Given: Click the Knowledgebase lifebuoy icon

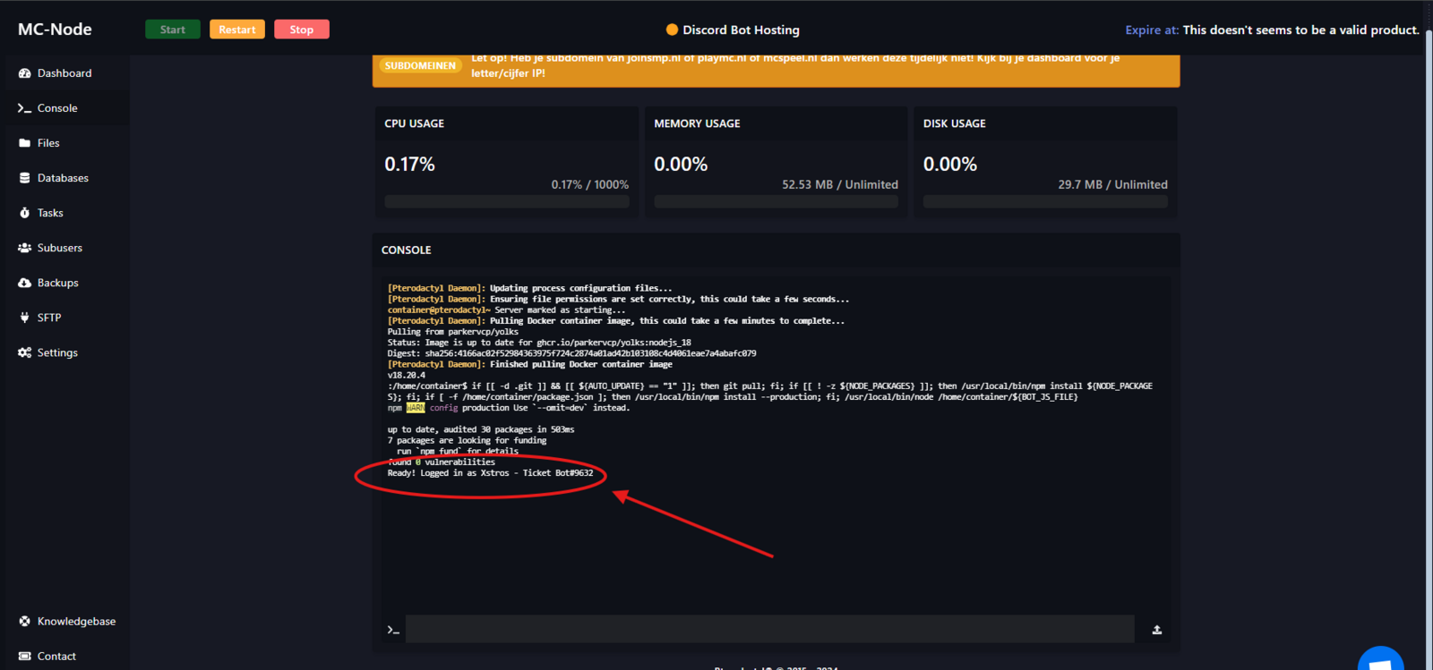Looking at the screenshot, I should (24, 621).
